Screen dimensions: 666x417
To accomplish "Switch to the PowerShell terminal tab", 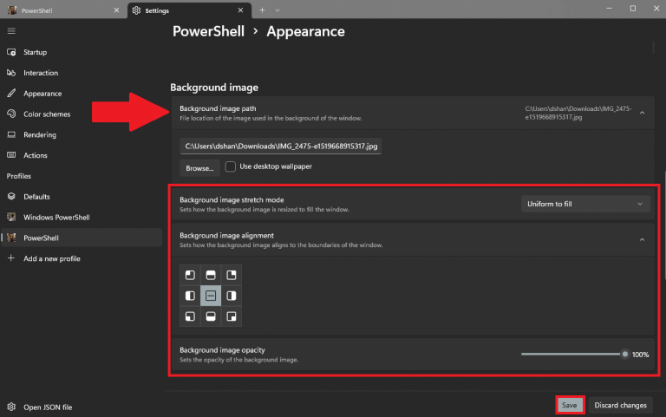I will coord(62,10).
